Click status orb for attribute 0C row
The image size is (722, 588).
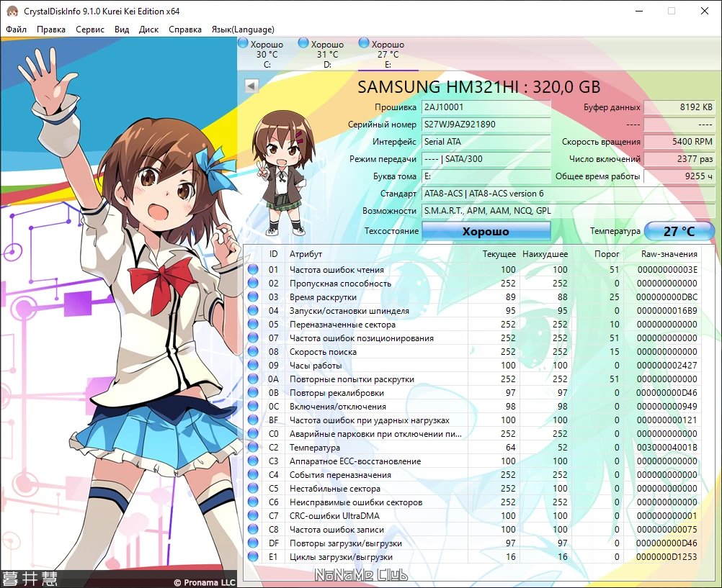point(253,406)
